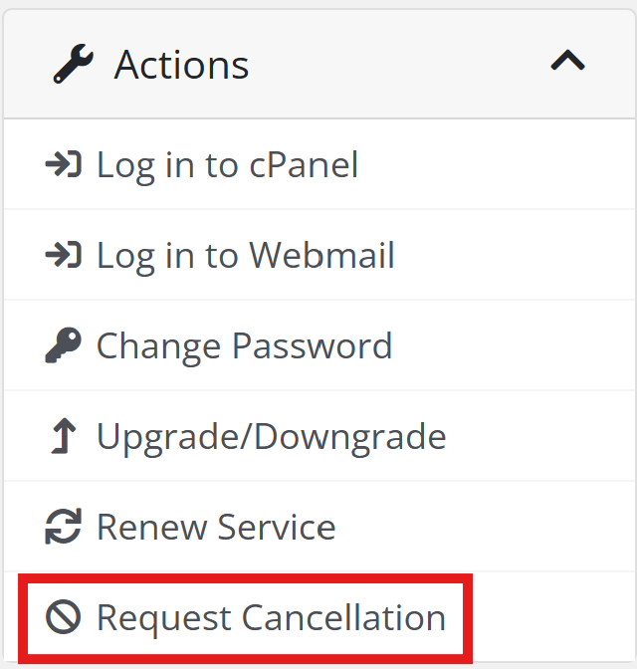Click the Request Cancellation text
This screenshot has width=637, height=669.
point(271,617)
